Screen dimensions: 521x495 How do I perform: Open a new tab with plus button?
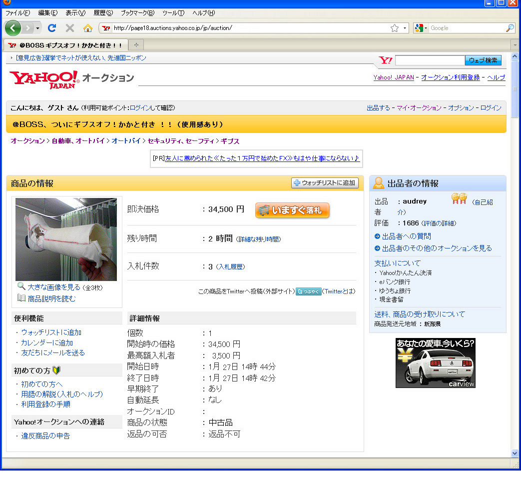[136, 44]
